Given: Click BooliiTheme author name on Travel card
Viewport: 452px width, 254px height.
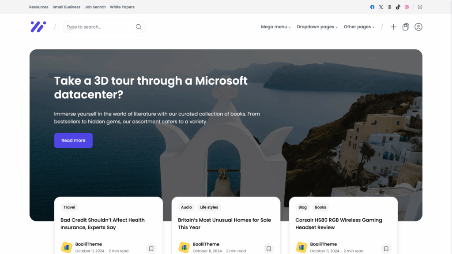Looking at the screenshot, I should pyautogui.click(x=88, y=244).
